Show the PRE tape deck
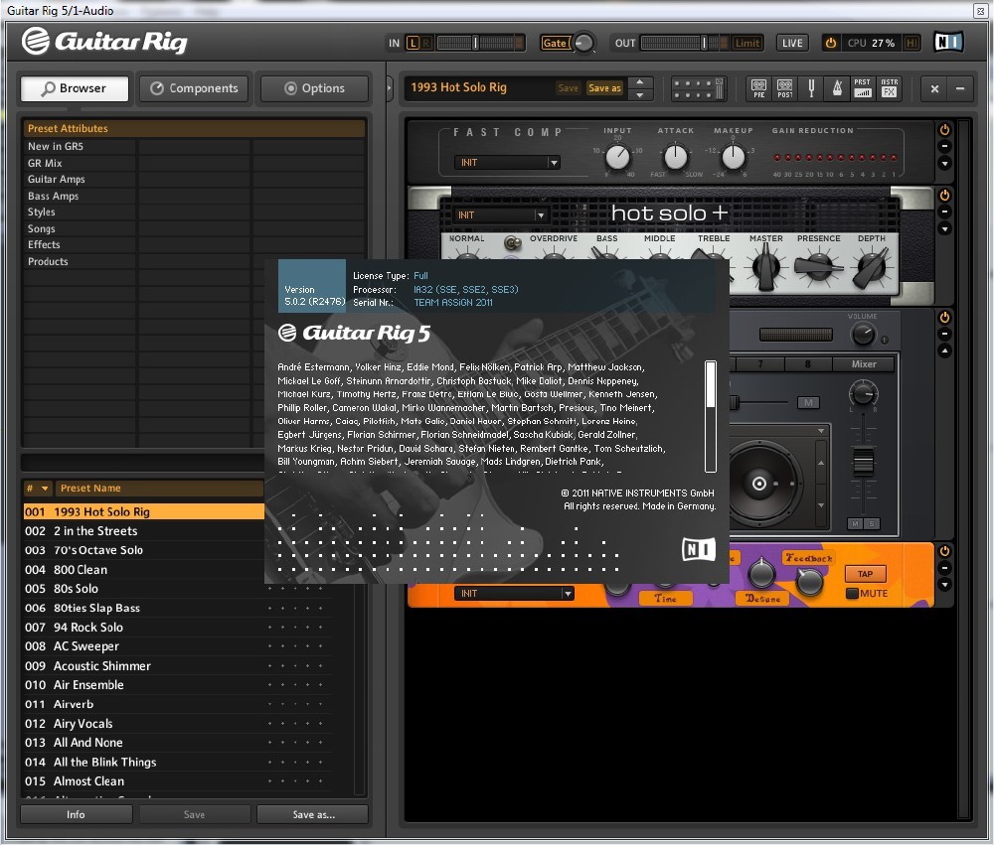This screenshot has width=994, height=845. pos(758,88)
